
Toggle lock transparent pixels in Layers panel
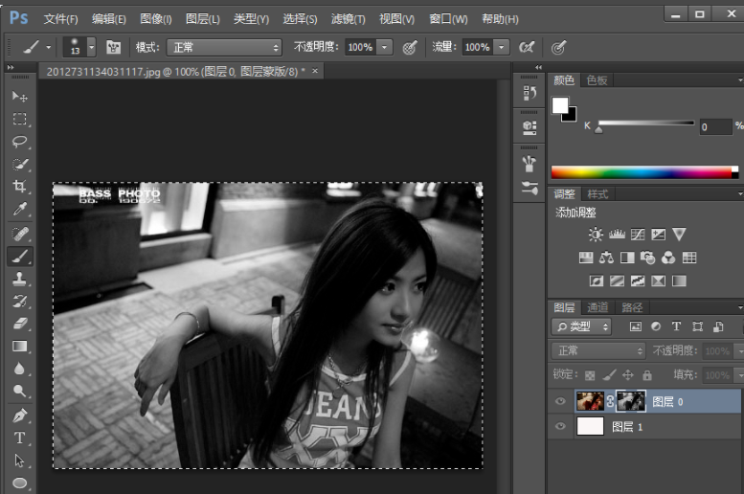(590, 375)
